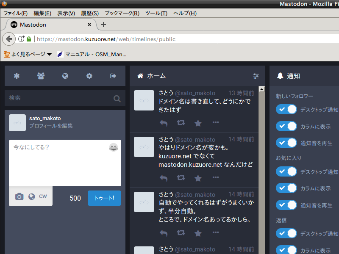The image size is (339, 254).
Task: Toggle お気に入り カラムに表示 switch
Action: pyautogui.click(x=286, y=188)
